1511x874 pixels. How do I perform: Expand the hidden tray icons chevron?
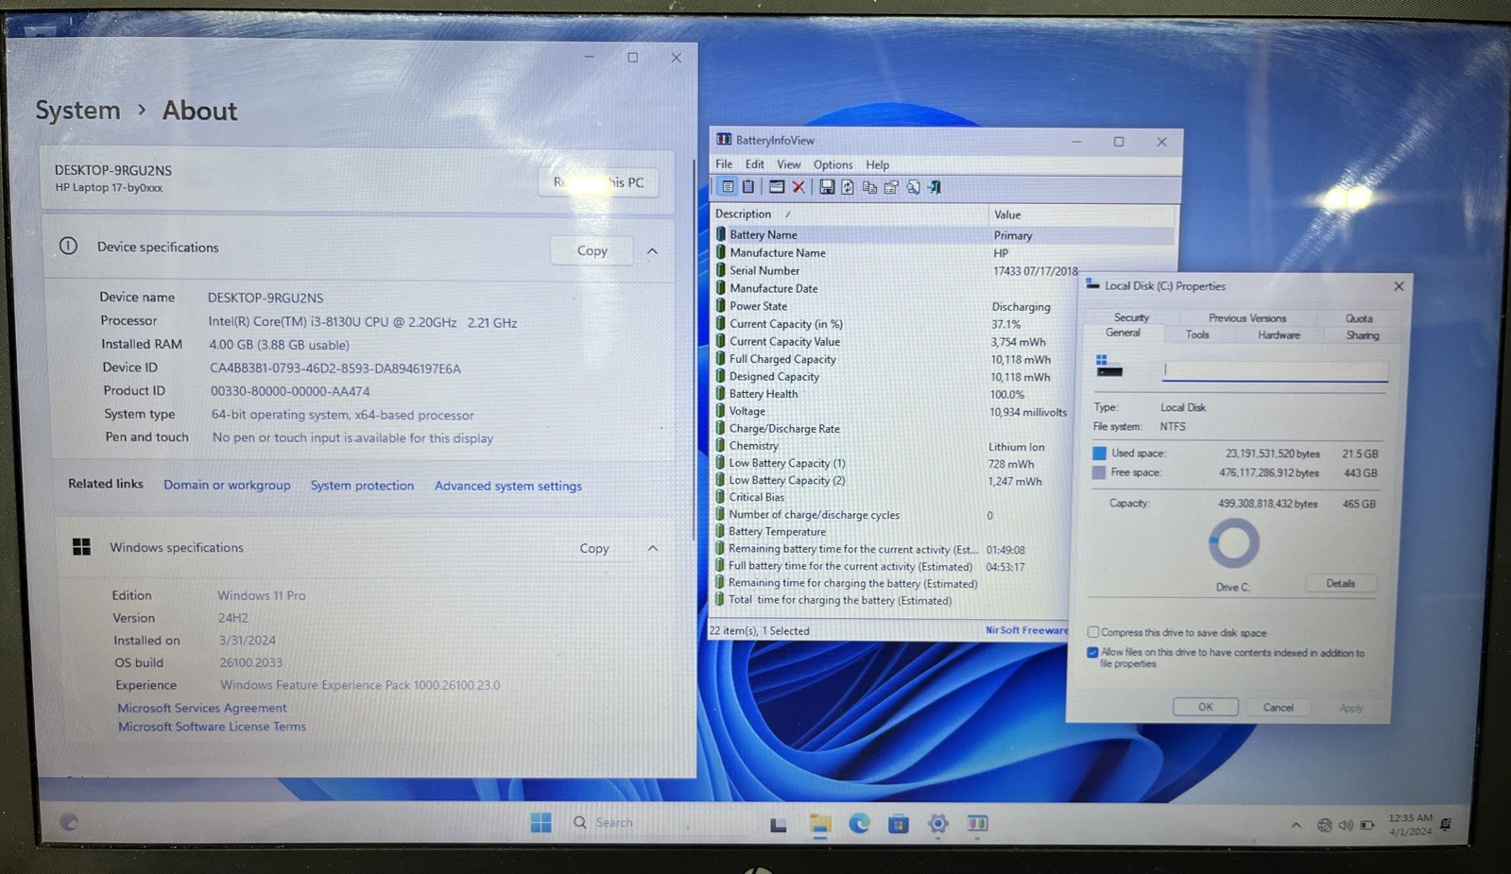1296,825
